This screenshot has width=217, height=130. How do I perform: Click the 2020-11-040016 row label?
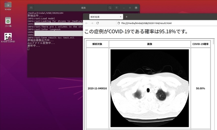pyautogui.click(x=97, y=88)
